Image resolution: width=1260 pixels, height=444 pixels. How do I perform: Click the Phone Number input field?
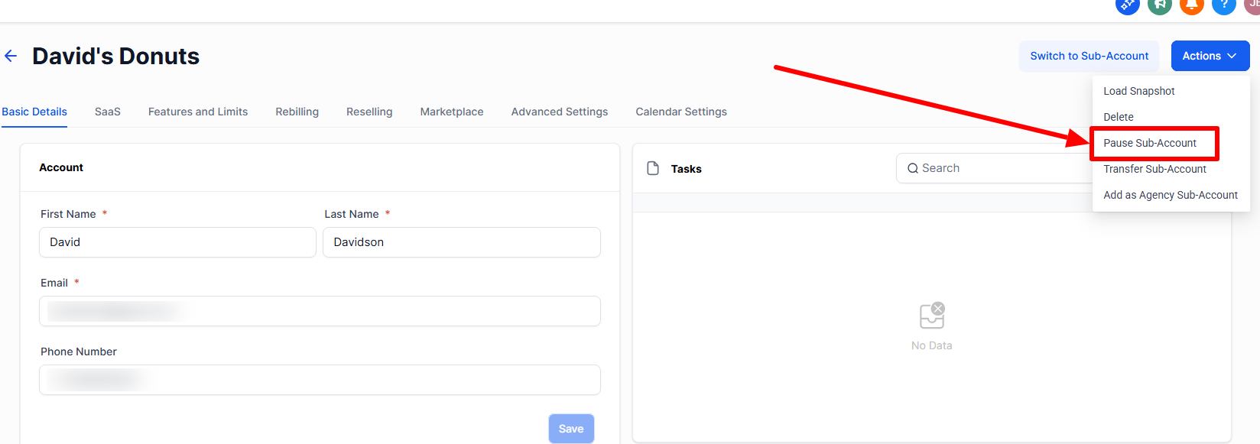(x=320, y=380)
